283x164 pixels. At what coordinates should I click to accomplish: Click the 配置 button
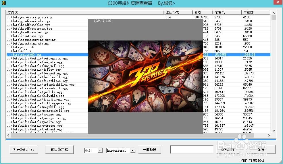click(x=261, y=150)
